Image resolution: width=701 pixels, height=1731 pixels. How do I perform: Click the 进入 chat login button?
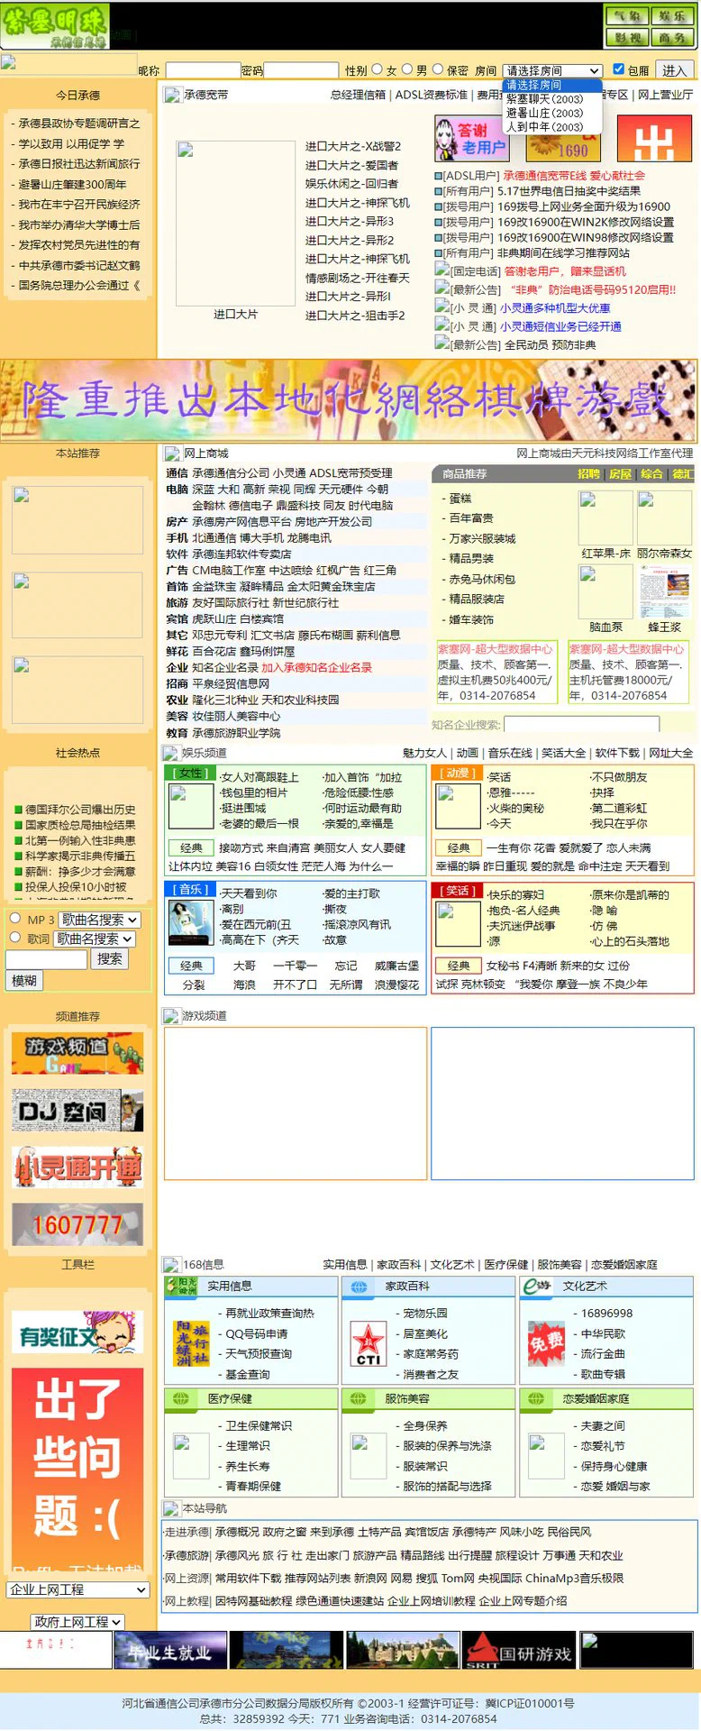674,70
